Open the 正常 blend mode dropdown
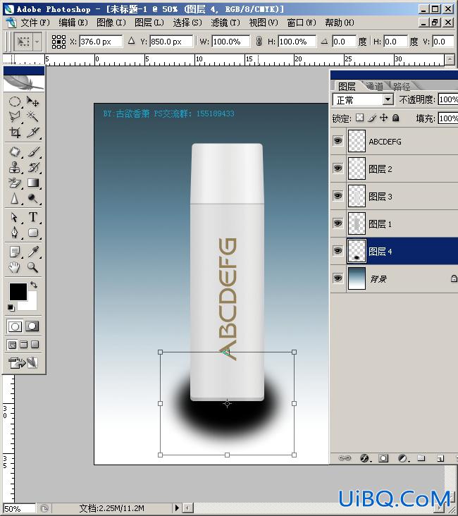Screen dimensions: 458x516 [x=388, y=99]
